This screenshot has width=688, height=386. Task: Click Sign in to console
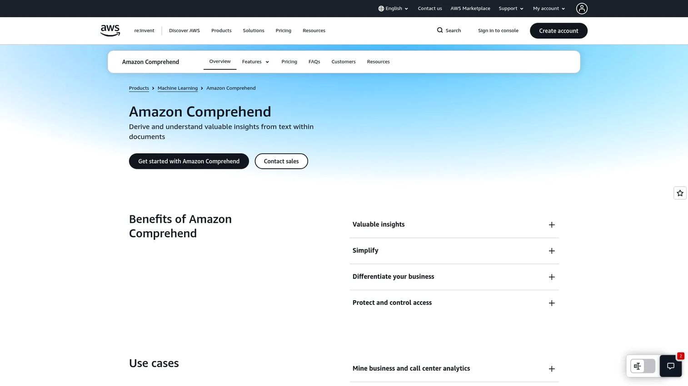498,30
